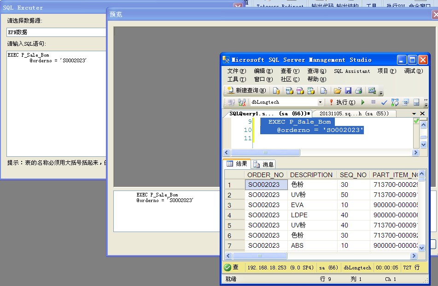
Task: Click the query editor horizontal scroll-right arrow
Action: pos(415,153)
